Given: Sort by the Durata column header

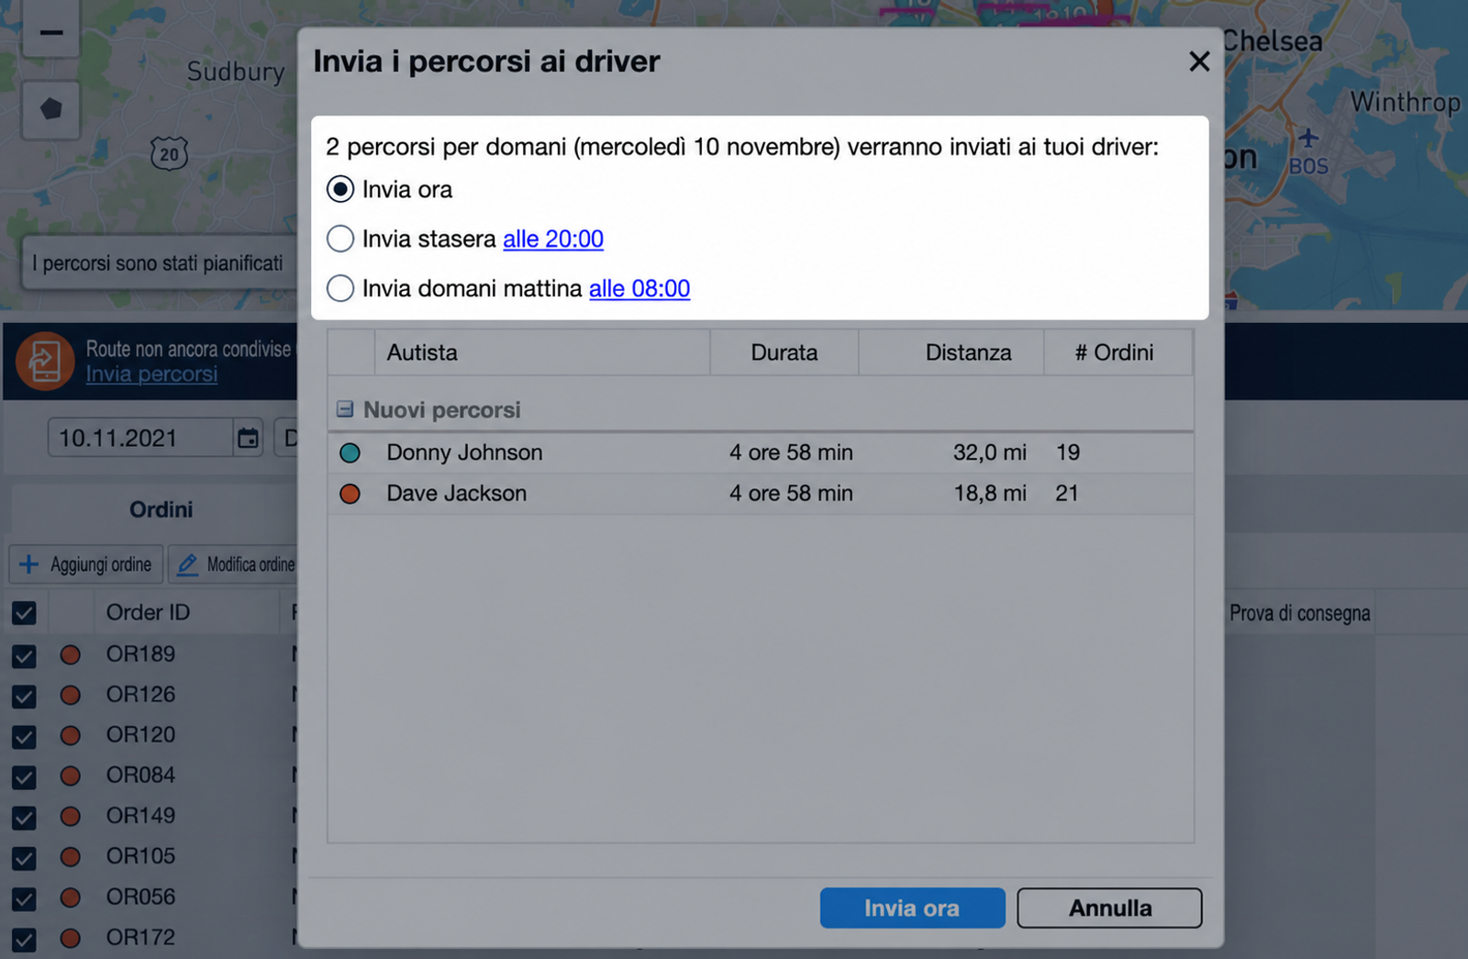Looking at the screenshot, I should (784, 352).
